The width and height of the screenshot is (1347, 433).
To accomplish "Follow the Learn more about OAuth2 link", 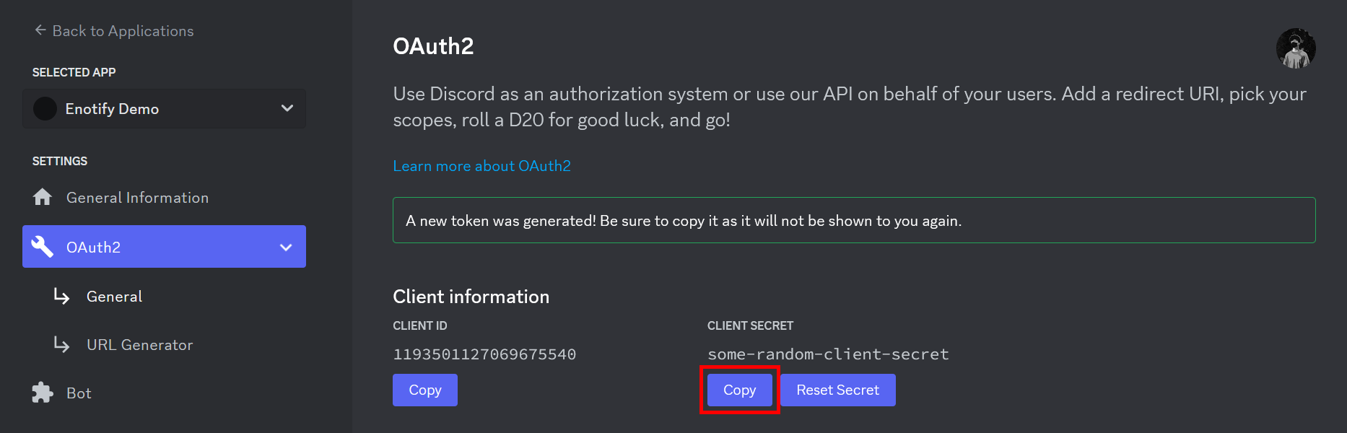I will pos(481,166).
